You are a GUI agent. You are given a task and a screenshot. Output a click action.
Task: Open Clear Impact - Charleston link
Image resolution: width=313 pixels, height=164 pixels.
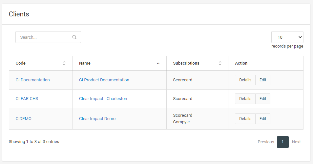(103, 99)
